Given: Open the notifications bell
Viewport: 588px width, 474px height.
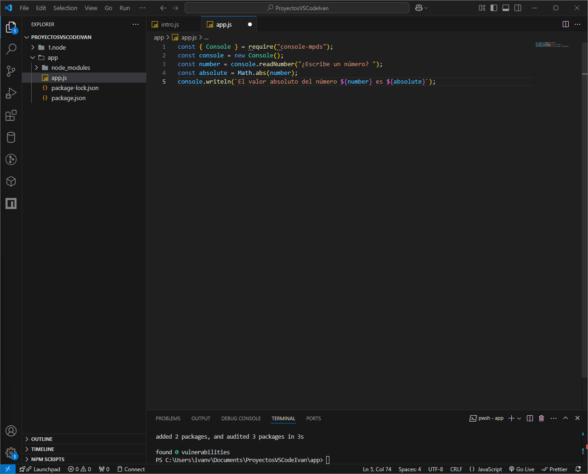Looking at the screenshot, I should point(580,469).
